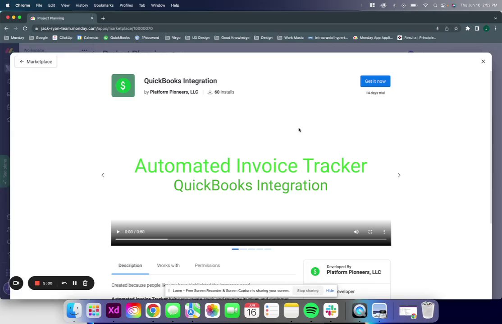This screenshot has width=502, height=324.
Task: Open the Google bookmark folder
Action: (38, 38)
